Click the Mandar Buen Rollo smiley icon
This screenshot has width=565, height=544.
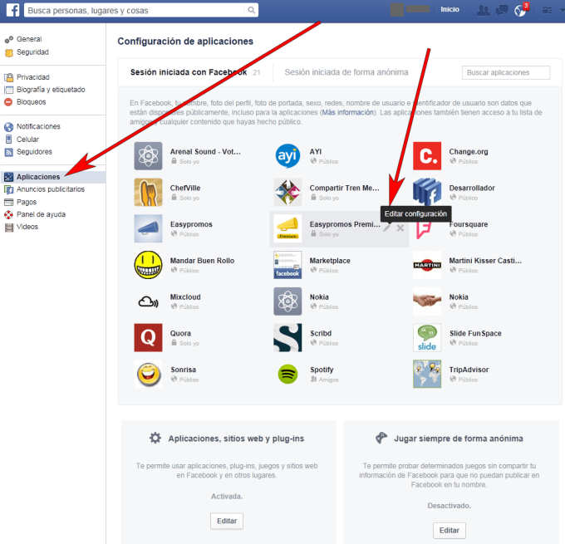point(148,265)
